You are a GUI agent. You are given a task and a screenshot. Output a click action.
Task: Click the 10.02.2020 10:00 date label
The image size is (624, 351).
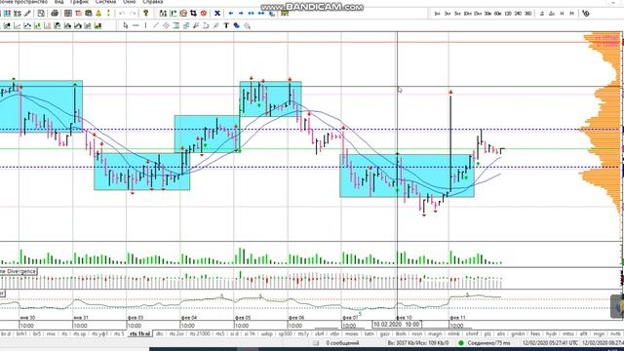tap(397, 325)
